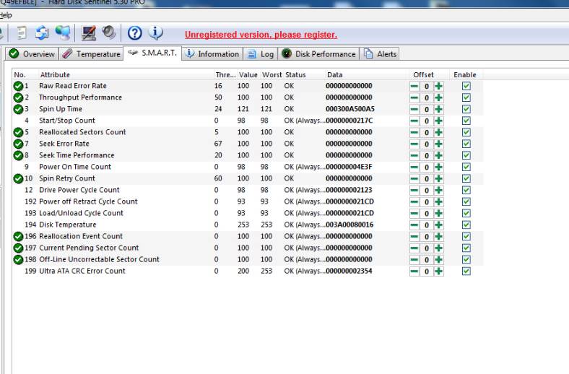569x374 pixels.
Task: Select the Power On Time Count row
Action: click(x=248, y=167)
